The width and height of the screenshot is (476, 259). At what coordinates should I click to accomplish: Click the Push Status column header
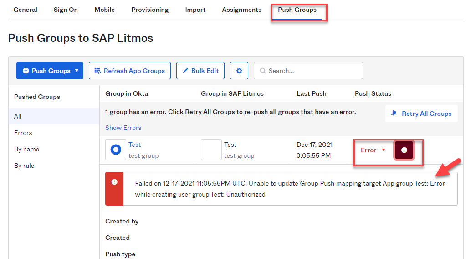pos(373,93)
